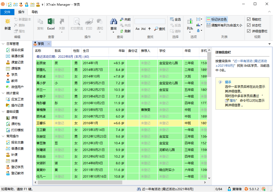Switch to the 操作 ribbon tab
This screenshot has width=273, height=192.
pos(21,12)
